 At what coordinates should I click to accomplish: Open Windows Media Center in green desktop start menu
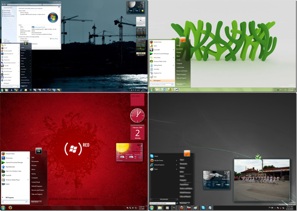point(162,61)
